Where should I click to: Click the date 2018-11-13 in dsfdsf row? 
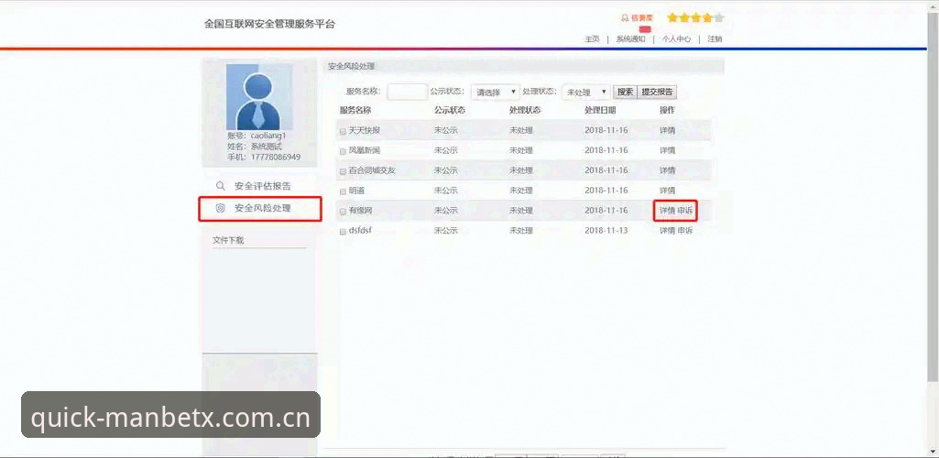[x=606, y=231]
